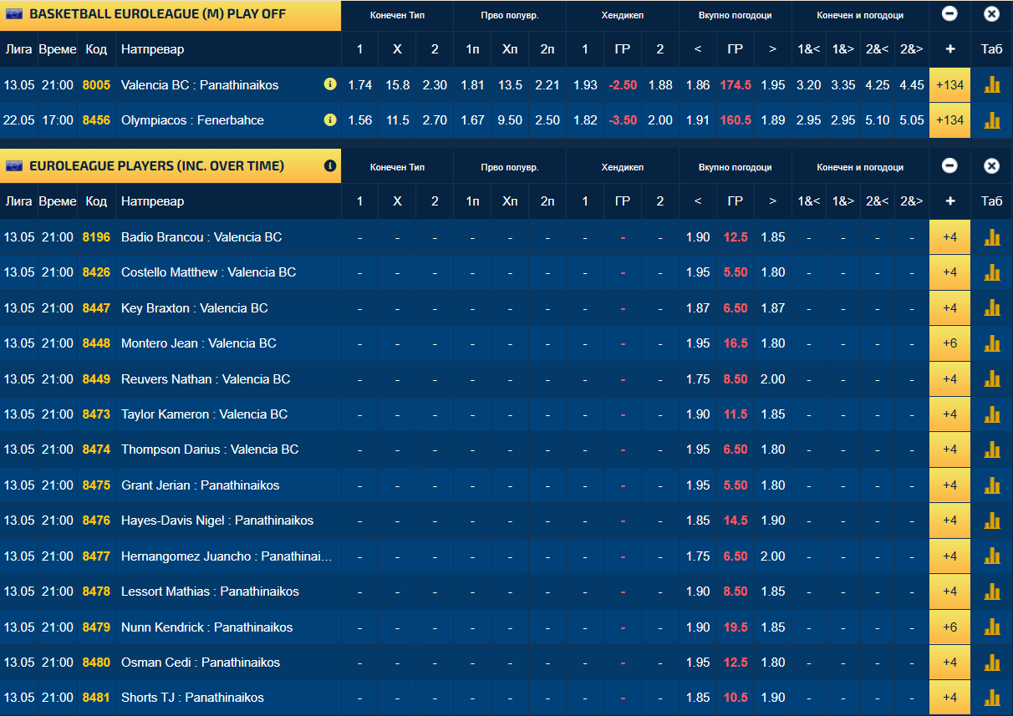Select handicap odds 1.93 for Valencia BC
The image size is (1013, 716).
585,85
